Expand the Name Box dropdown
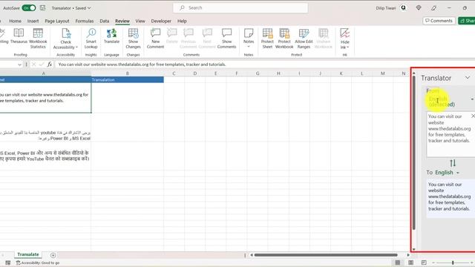 (19, 65)
